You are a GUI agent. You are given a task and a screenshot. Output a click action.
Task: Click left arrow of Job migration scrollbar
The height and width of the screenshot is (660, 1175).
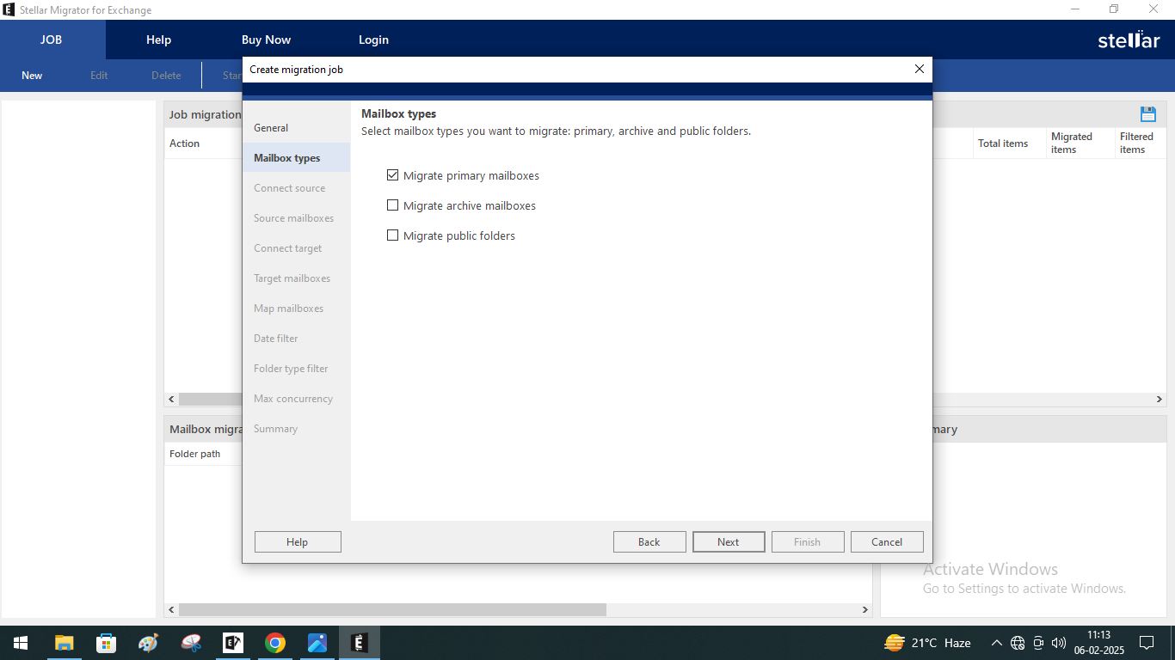(x=172, y=400)
